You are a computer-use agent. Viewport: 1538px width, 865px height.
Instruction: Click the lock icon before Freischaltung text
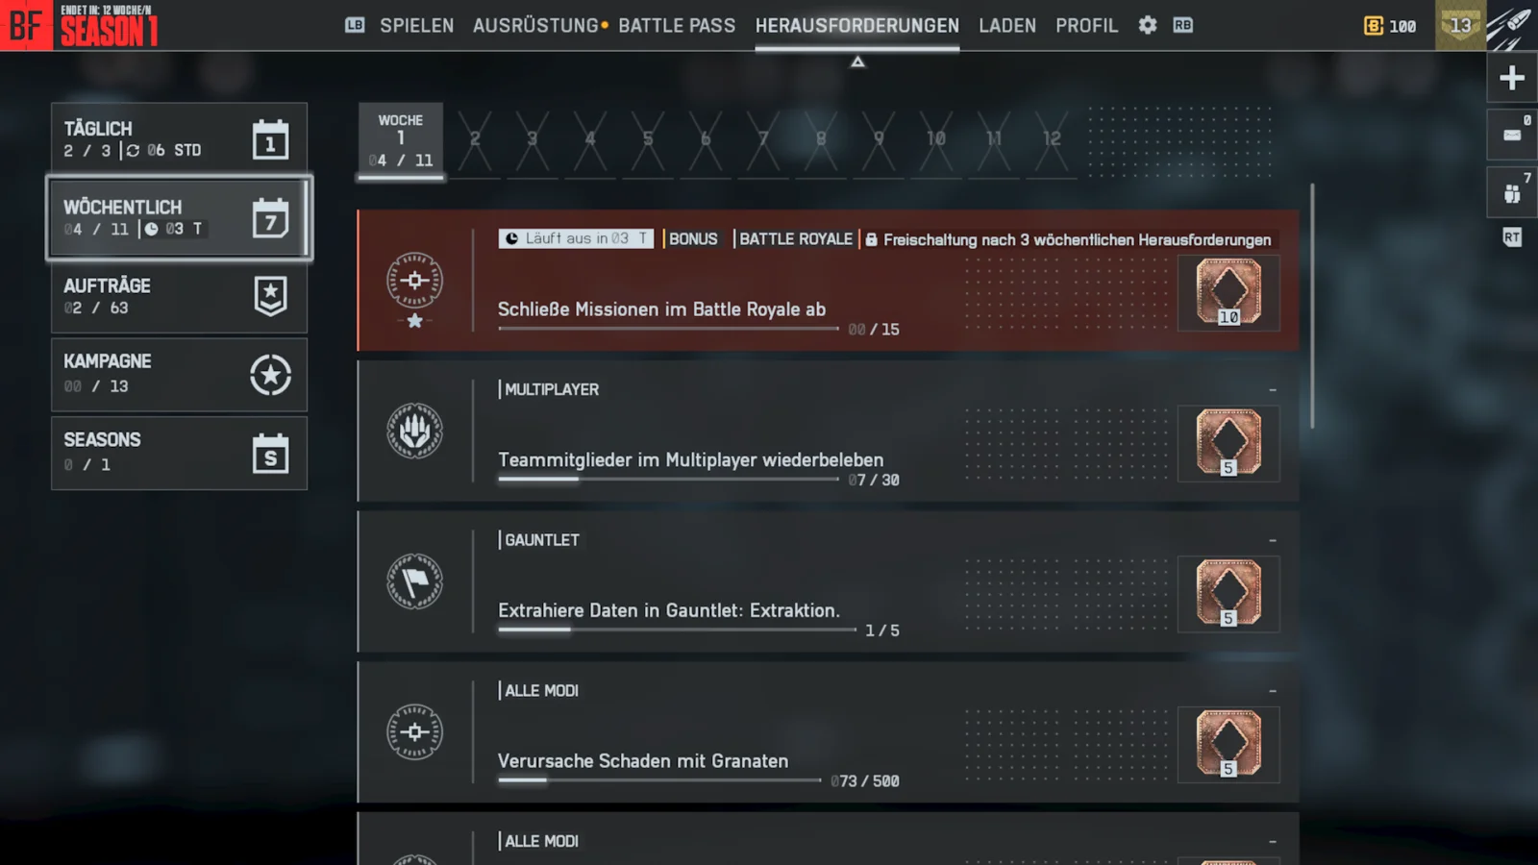coord(871,239)
